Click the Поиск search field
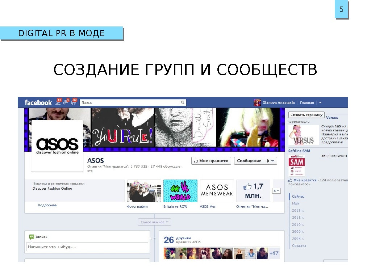Screen dimensions: 371x278 [x=129, y=102]
